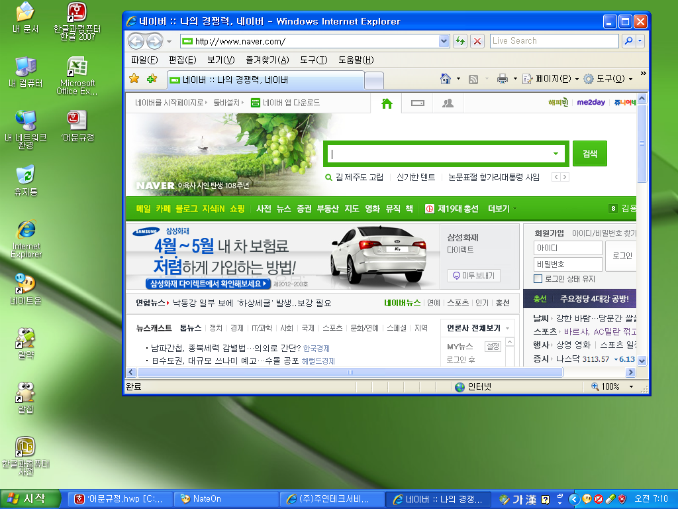Expand Naver search box suggestion arrow
Viewport: 678px width, 509px height.
(556, 154)
